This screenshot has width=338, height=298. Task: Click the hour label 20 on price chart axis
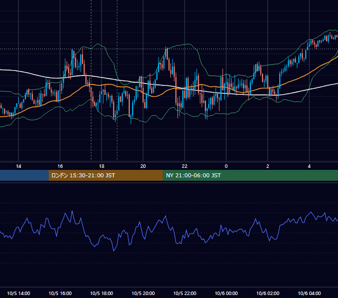point(143,166)
